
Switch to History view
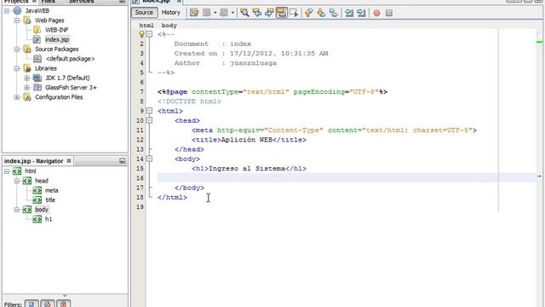click(171, 13)
